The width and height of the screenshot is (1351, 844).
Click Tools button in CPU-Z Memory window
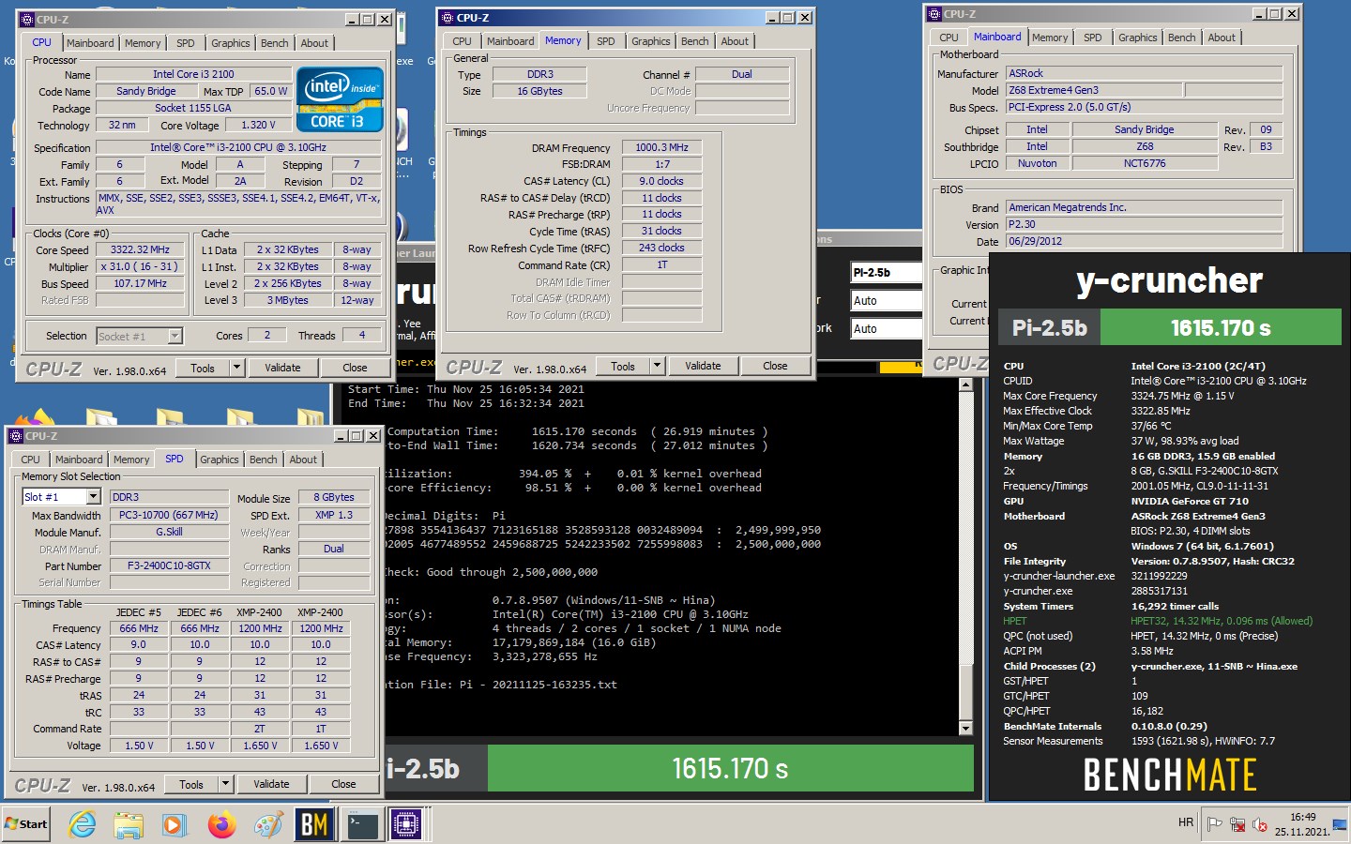point(623,366)
